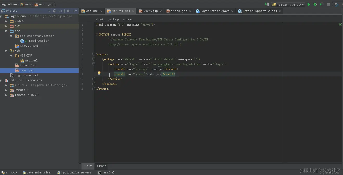
Task: Fold the package tag at line 8
Action: click(x=94, y=59)
